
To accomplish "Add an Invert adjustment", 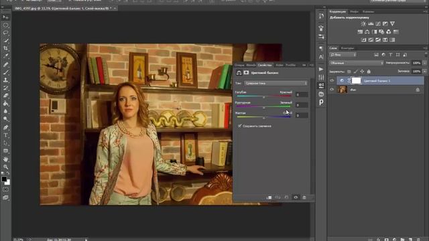I will click(363, 40).
